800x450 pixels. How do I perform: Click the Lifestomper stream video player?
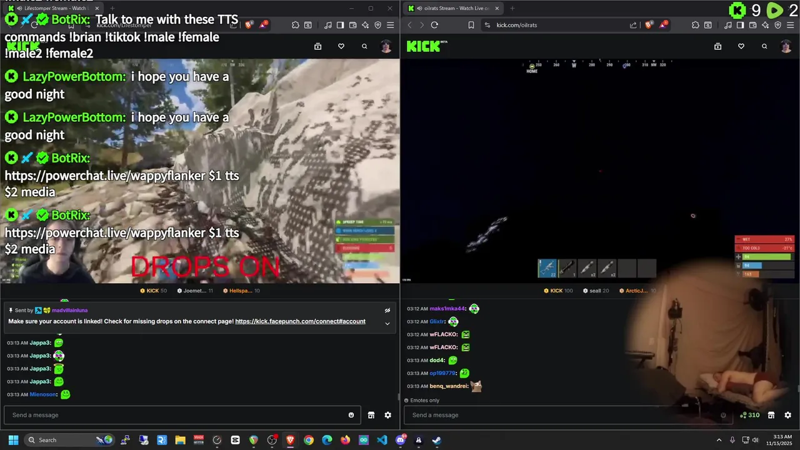(200, 171)
